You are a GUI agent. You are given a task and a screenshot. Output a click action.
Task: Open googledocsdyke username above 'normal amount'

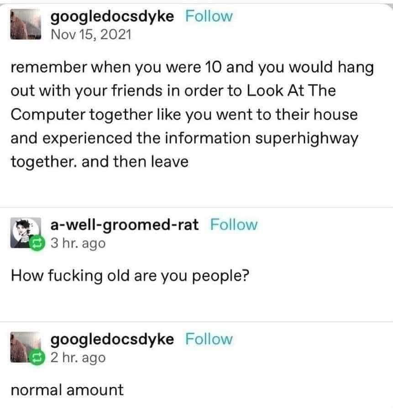(x=112, y=340)
